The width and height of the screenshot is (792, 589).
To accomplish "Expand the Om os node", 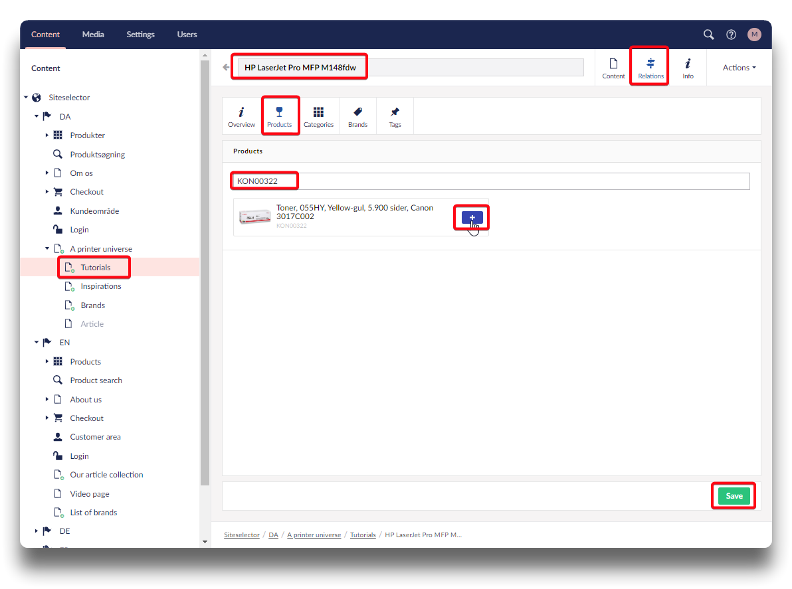I will (47, 173).
